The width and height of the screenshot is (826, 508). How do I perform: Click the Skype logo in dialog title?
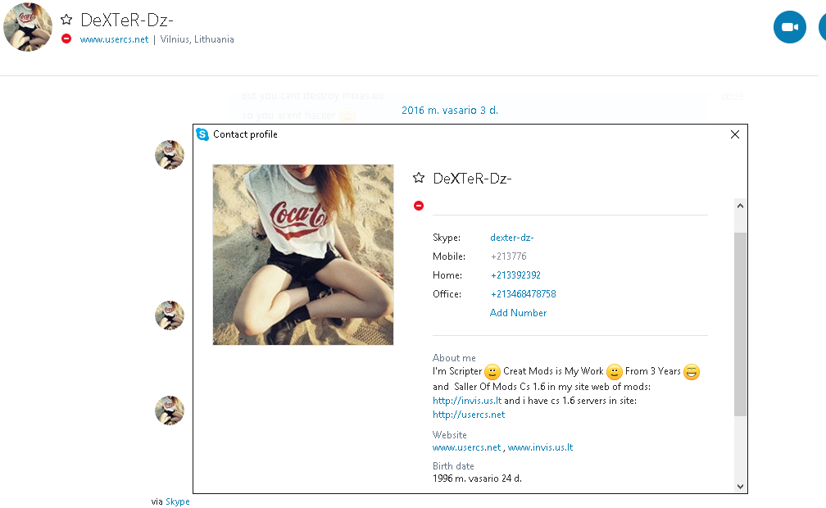click(x=202, y=134)
